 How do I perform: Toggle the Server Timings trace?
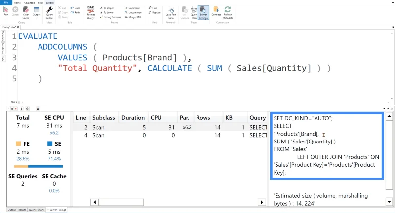(x=203, y=13)
